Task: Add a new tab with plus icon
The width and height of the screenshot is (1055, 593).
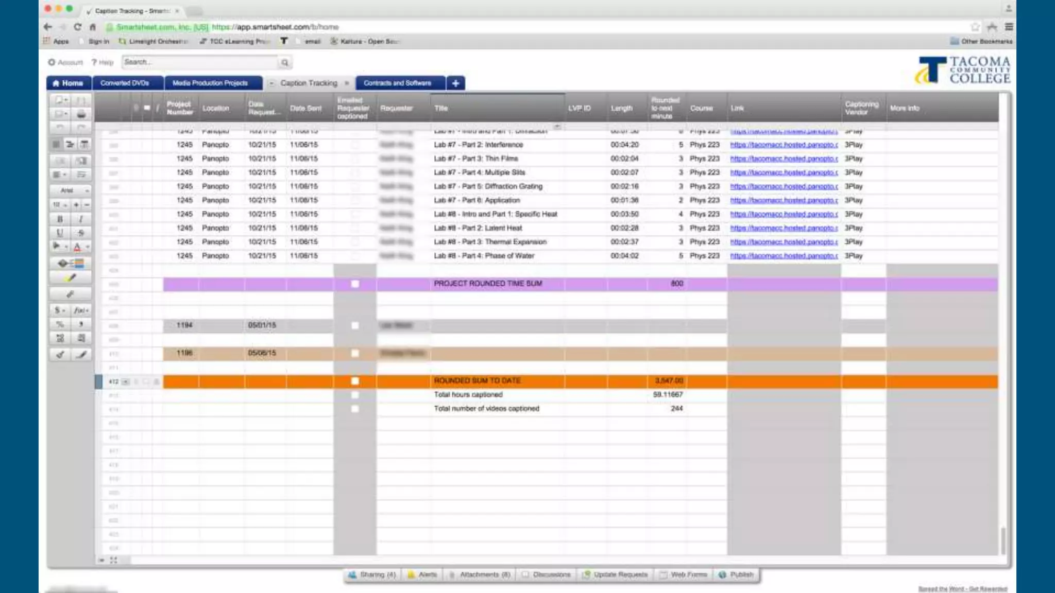Action: [455, 83]
